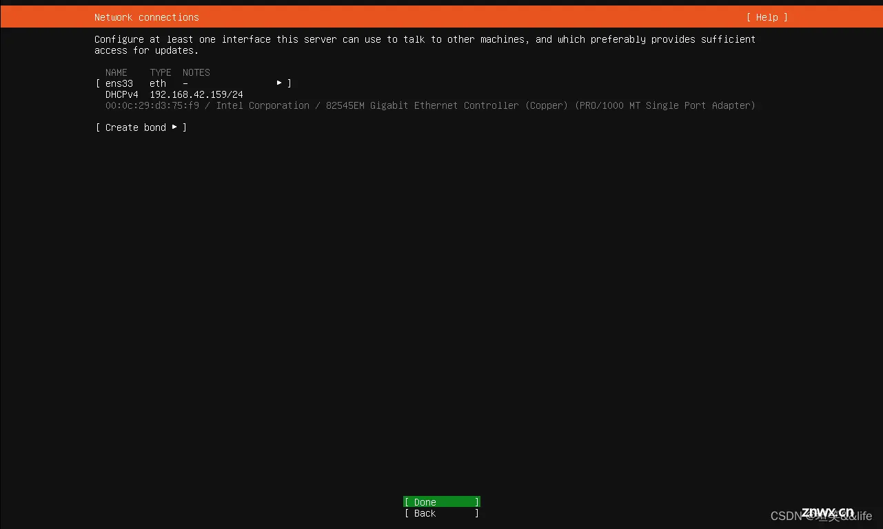Expand the ens33 interface menu arrow
Screen dimensions: 883x529
(279, 83)
